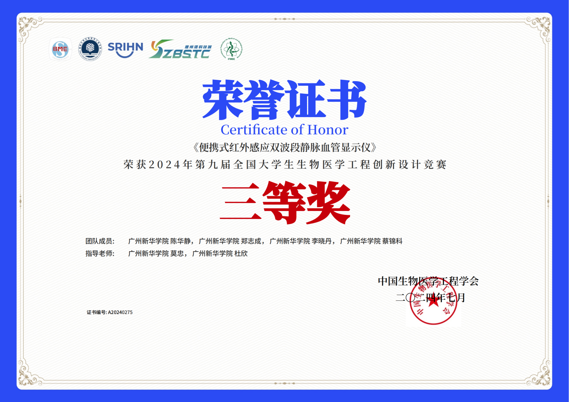Click the round dark blue university emblem
Image resolution: width=569 pixels, height=402 pixels.
click(90, 49)
